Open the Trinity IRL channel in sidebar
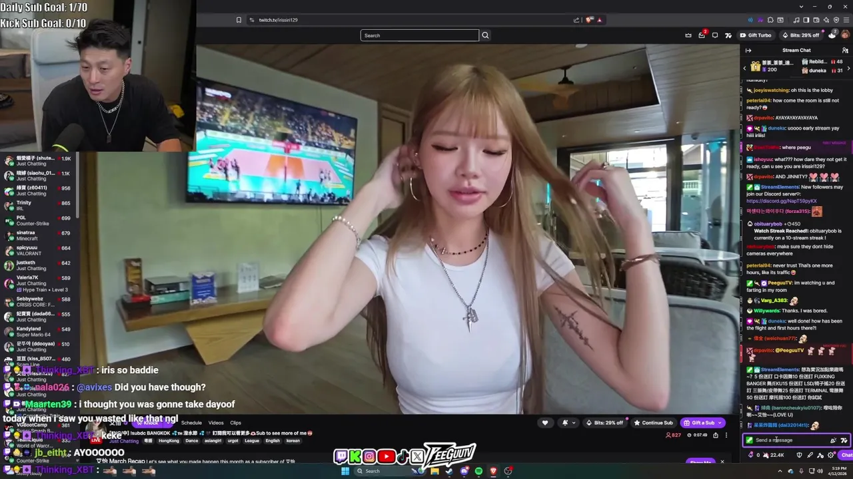853x479 pixels. (x=39, y=206)
